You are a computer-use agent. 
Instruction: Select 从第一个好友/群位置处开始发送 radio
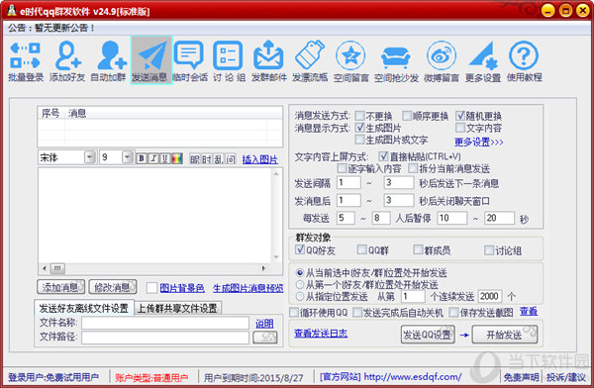point(300,284)
